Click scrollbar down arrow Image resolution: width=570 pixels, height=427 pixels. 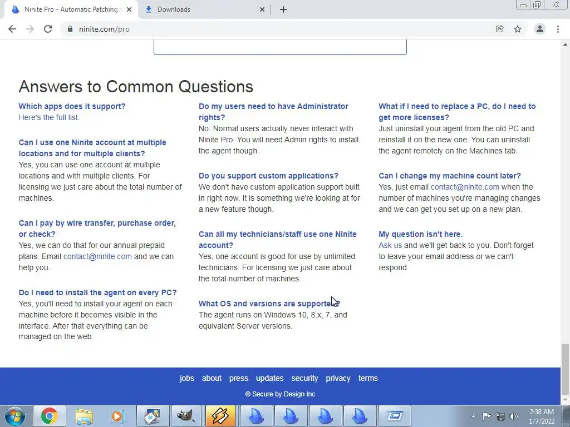click(x=565, y=400)
